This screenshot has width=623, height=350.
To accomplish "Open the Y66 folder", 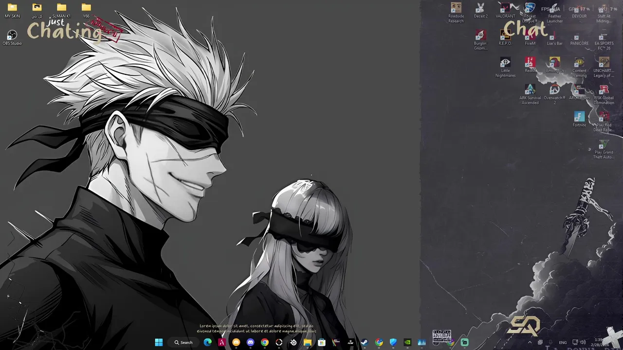I will tap(86, 11).
